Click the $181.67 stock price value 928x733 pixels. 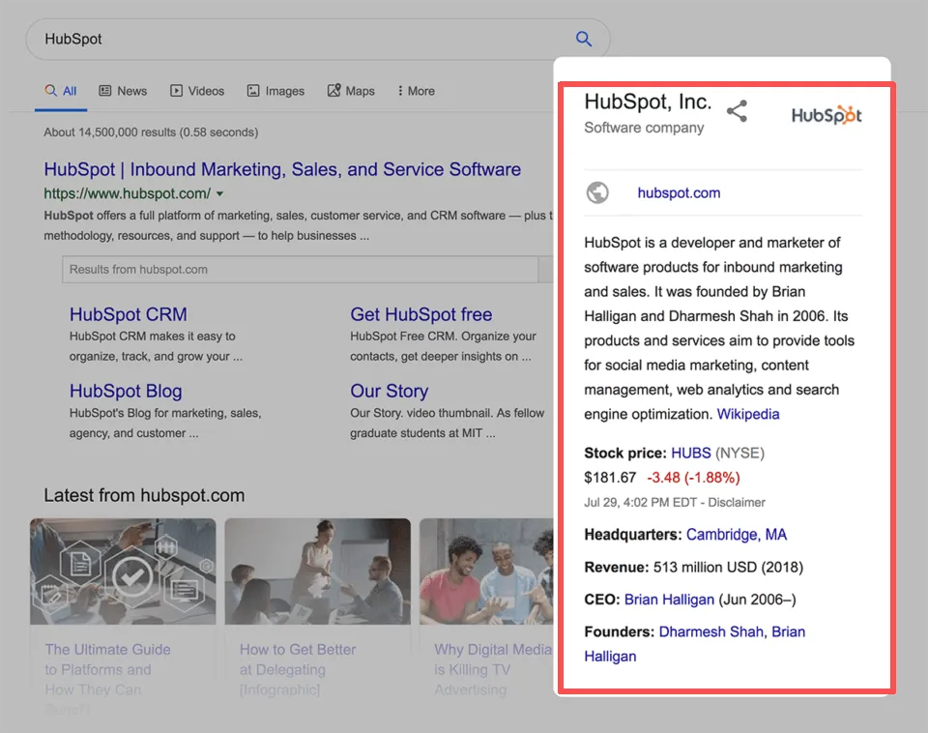coord(610,477)
